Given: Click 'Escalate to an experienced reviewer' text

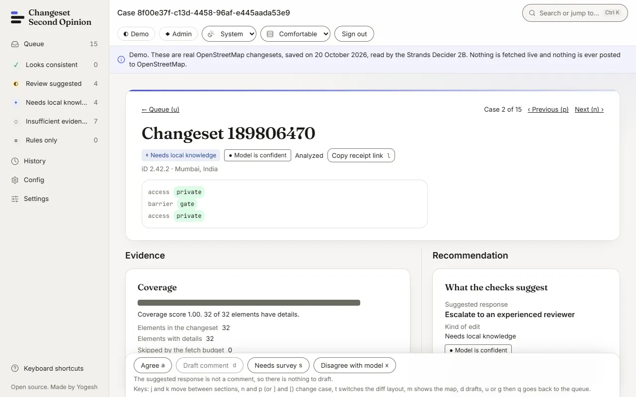Looking at the screenshot, I should pos(510,315).
